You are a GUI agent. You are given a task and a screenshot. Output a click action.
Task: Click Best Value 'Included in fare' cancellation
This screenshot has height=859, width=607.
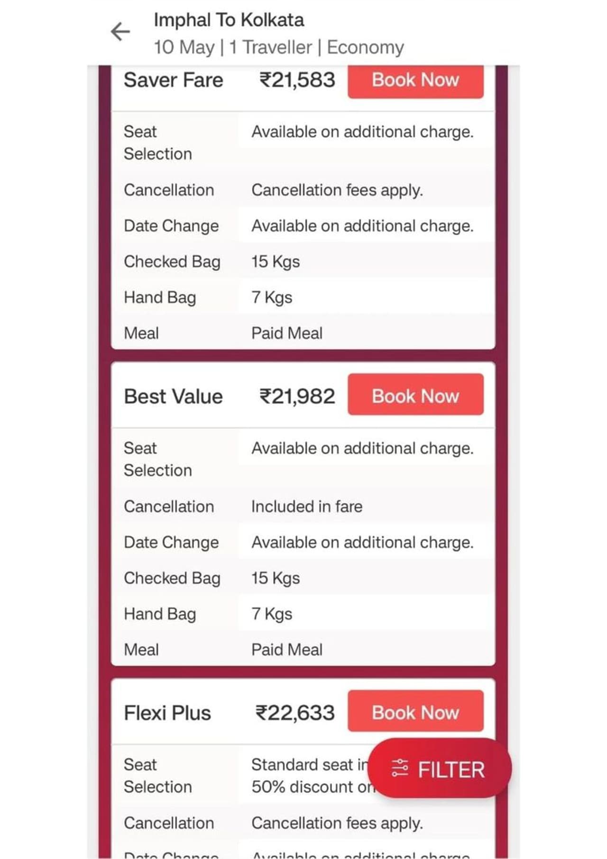click(307, 507)
